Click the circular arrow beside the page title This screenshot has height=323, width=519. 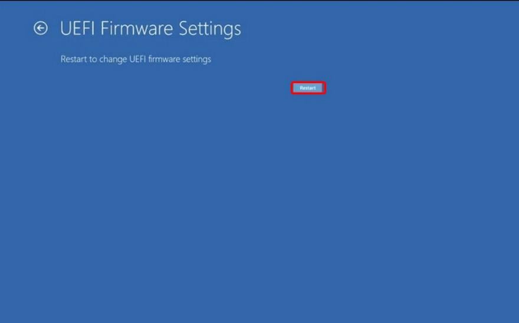pyautogui.click(x=41, y=28)
